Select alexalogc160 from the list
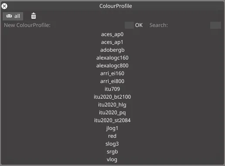This screenshot has width=225, height=166. point(112,58)
